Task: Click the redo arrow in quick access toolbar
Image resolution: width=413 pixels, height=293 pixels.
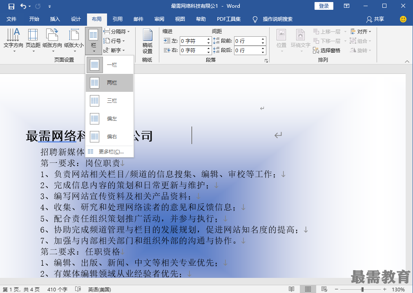Action: [x=38, y=6]
